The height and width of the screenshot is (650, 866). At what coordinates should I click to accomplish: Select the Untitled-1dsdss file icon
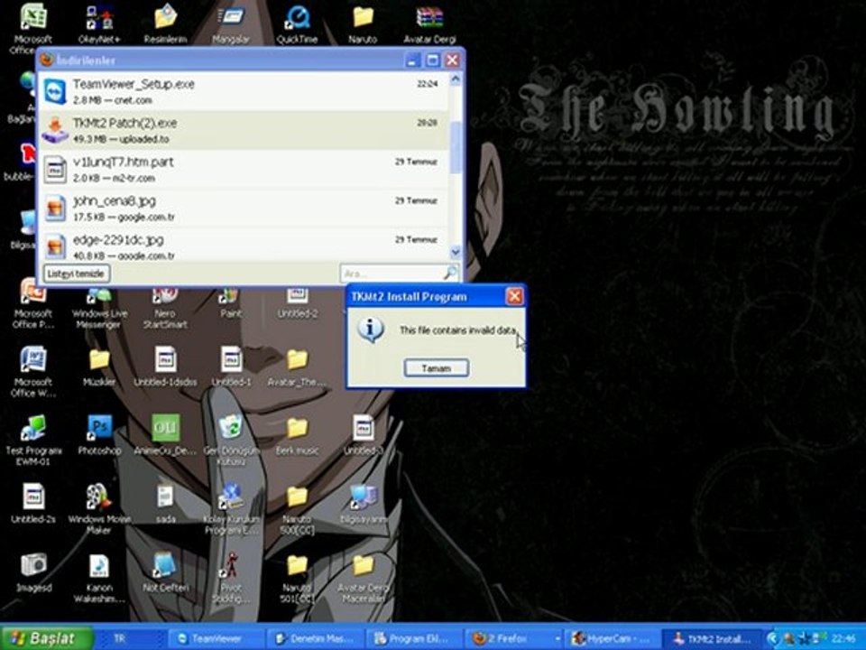pos(165,367)
